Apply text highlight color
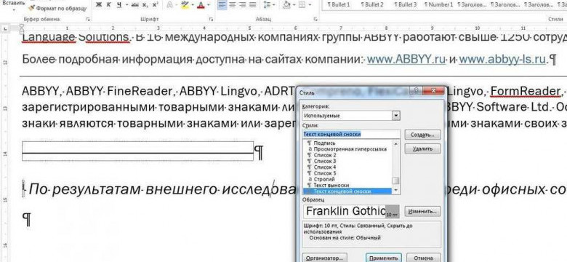 click(185, 4)
